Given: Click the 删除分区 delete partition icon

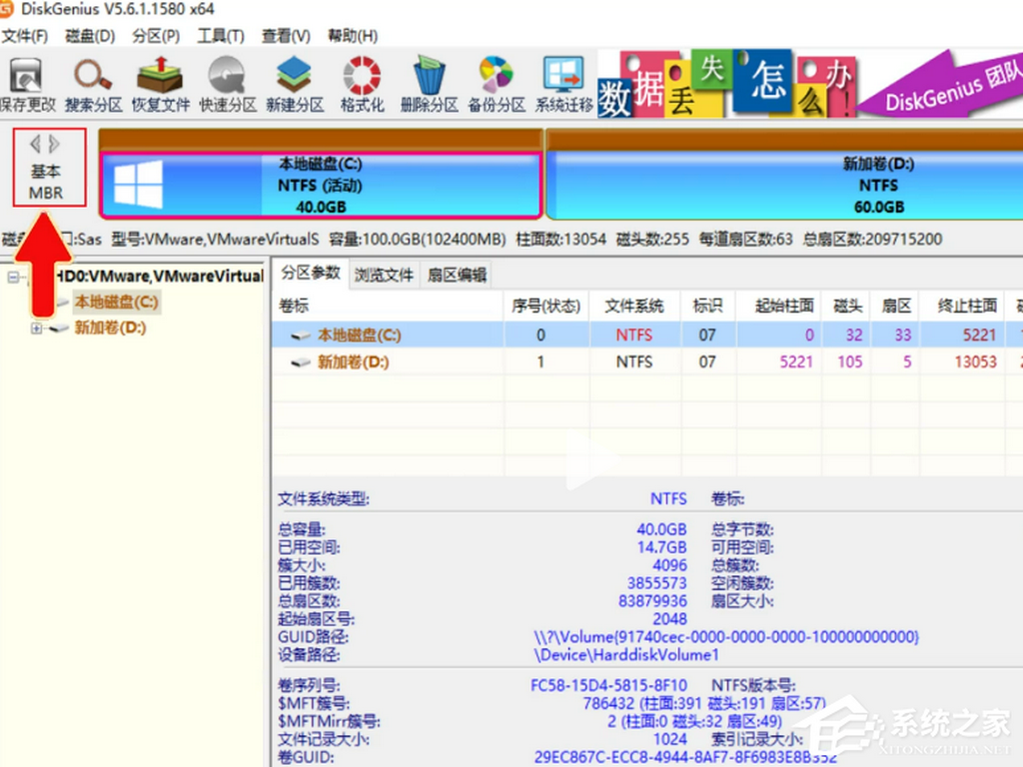Looking at the screenshot, I should pyautogui.click(x=429, y=84).
